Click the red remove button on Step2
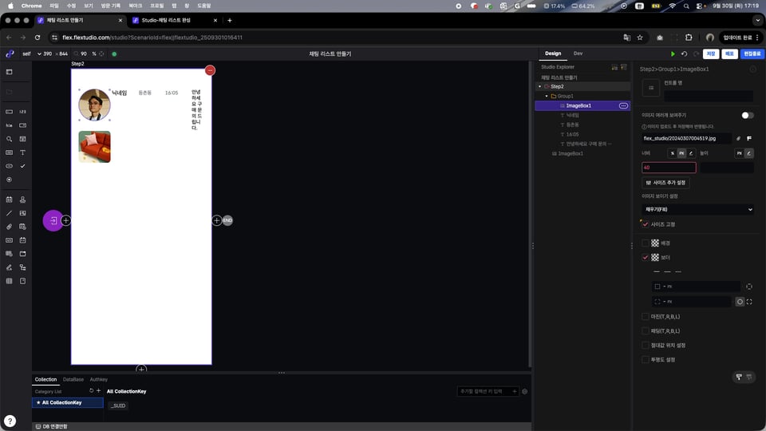The width and height of the screenshot is (766, 431). pyautogui.click(x=210, y=70)
